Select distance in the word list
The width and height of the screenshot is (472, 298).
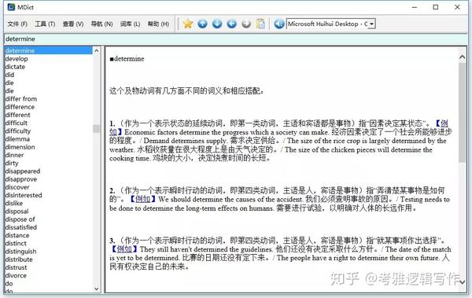point(17,235)
